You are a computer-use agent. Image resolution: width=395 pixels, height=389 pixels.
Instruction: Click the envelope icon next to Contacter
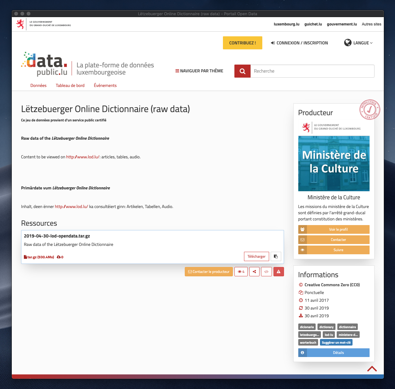click(x=303, y=240)
